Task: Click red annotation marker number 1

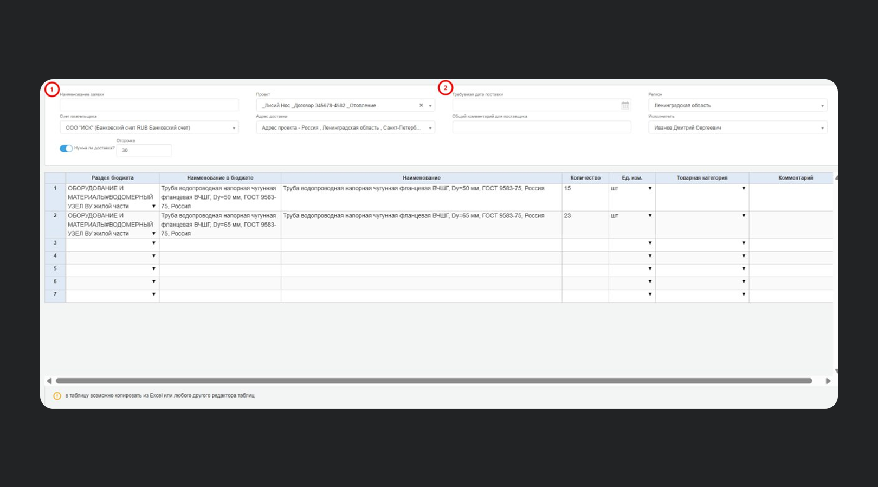Action: pyautogui.click(x=52, y=89)
